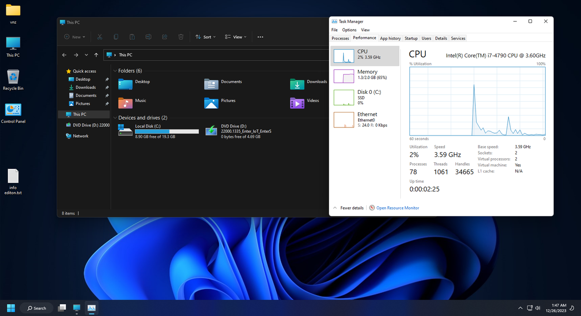Click the volume speaker tray icon
581x316 pixels.
click(x=537, y=308)
